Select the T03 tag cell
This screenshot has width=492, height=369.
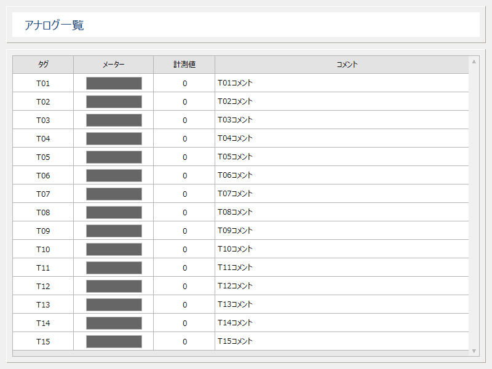click(x=43, y=120)
